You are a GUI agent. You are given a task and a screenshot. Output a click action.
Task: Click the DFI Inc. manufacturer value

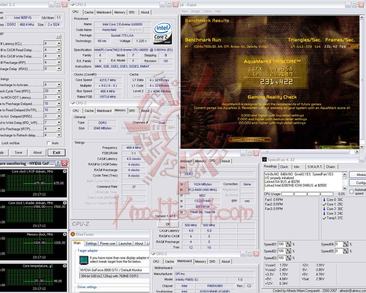point(214,274)
